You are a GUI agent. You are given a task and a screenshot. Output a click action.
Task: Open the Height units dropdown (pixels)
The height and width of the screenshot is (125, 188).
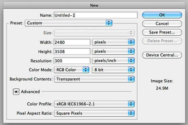[113, 52]
